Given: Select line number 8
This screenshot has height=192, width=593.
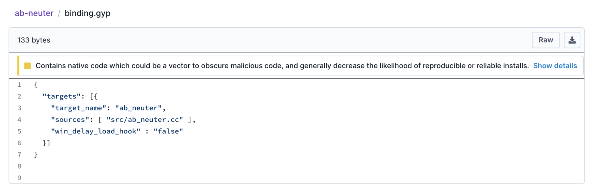Looking at the screenshot, I should pyautogui.click(x=19, y=166).
